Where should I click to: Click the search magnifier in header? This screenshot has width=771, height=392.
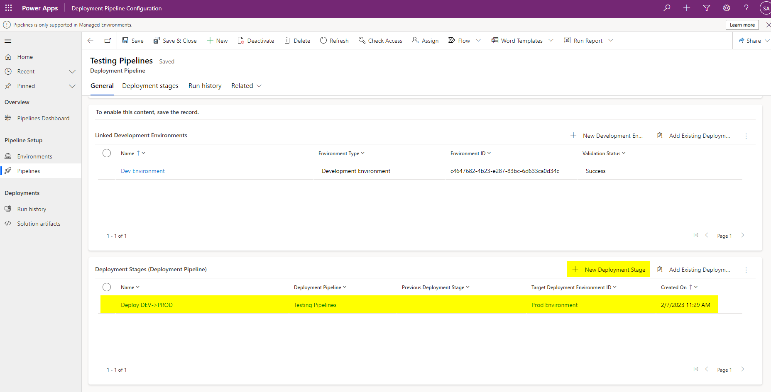(667, 8)
